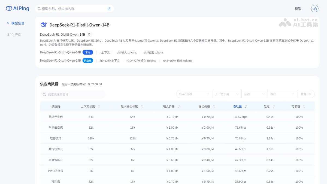The width and height of the screenshot is (327, 184).
Task: Focus the 搜索供应商名称 search field
Action: [x=75, y=94]
